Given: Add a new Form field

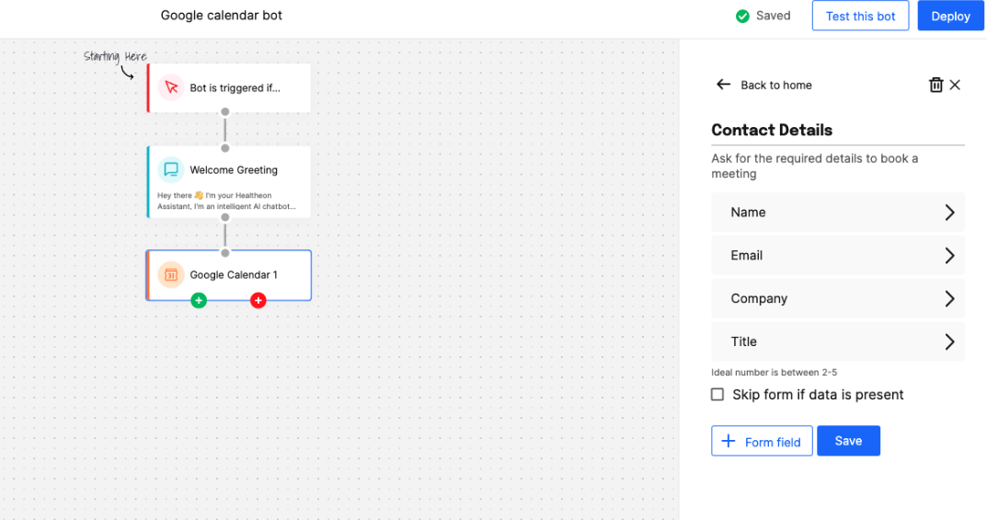Looking at the screenshot, I should coord(762,441).
